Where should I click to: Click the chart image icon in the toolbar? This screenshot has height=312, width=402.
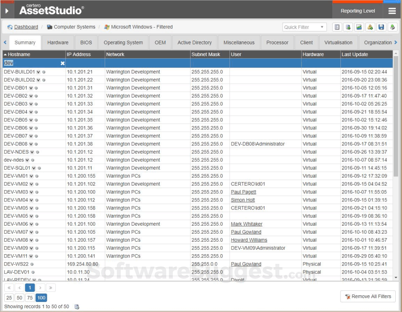click(x=359, y=27)
